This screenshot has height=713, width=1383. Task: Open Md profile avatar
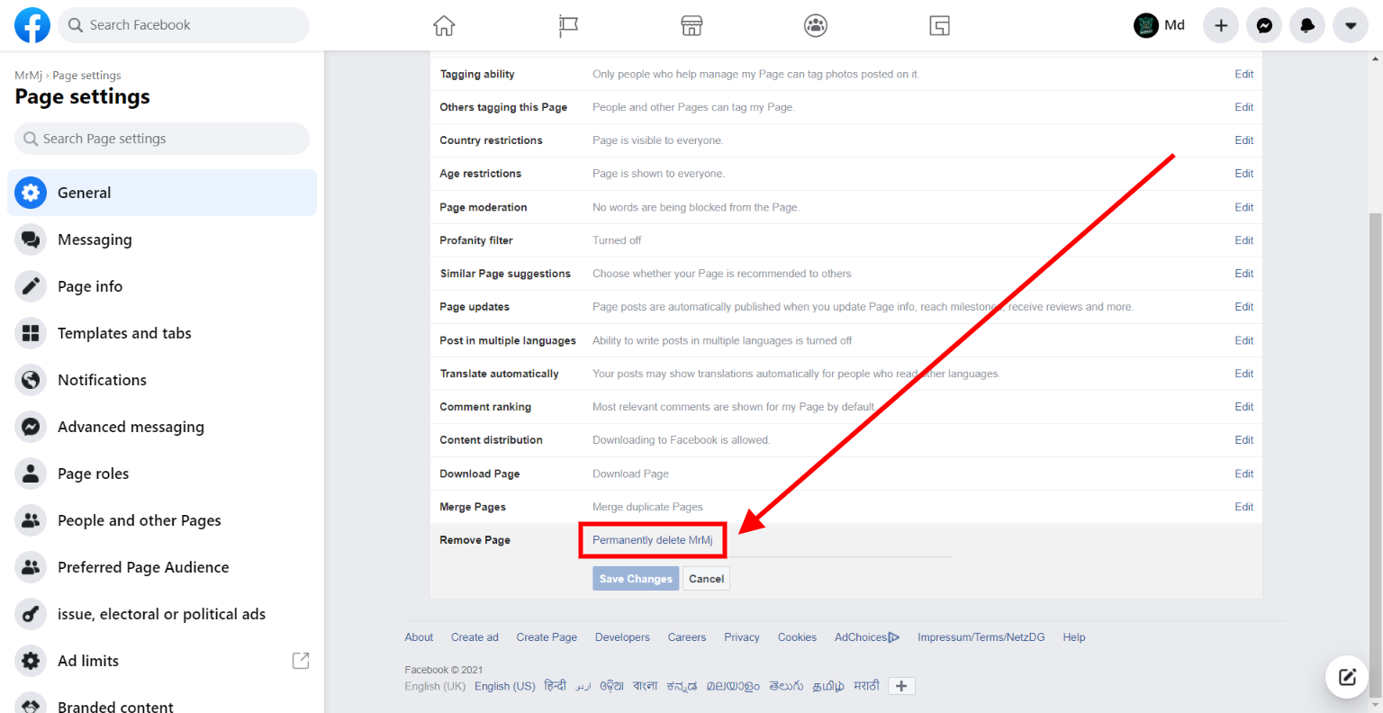coord(1145,25)
